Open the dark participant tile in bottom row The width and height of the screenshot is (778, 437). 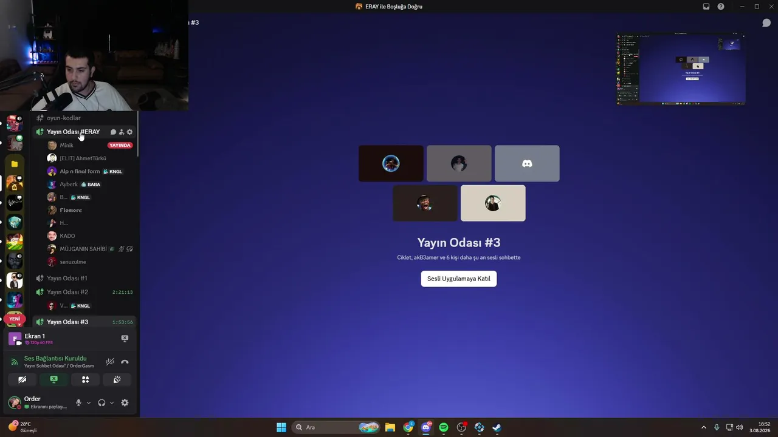pos(425,203)
